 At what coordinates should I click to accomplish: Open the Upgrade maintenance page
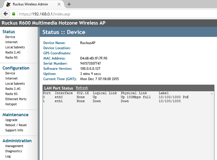tap(11, 120)
